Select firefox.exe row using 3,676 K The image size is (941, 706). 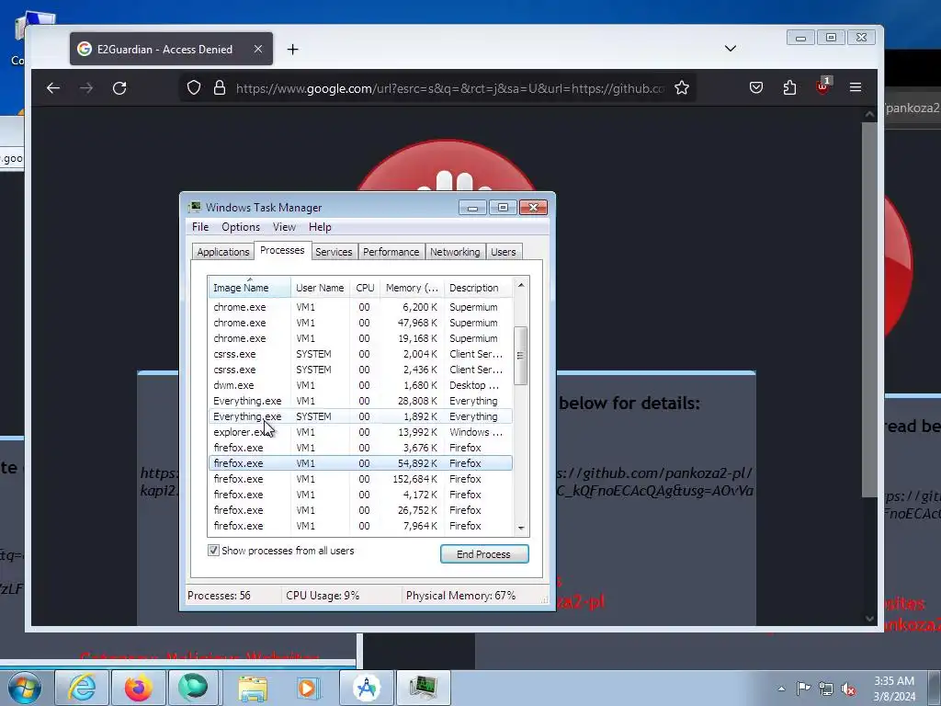pyautogui.click(x=360, y=448)
